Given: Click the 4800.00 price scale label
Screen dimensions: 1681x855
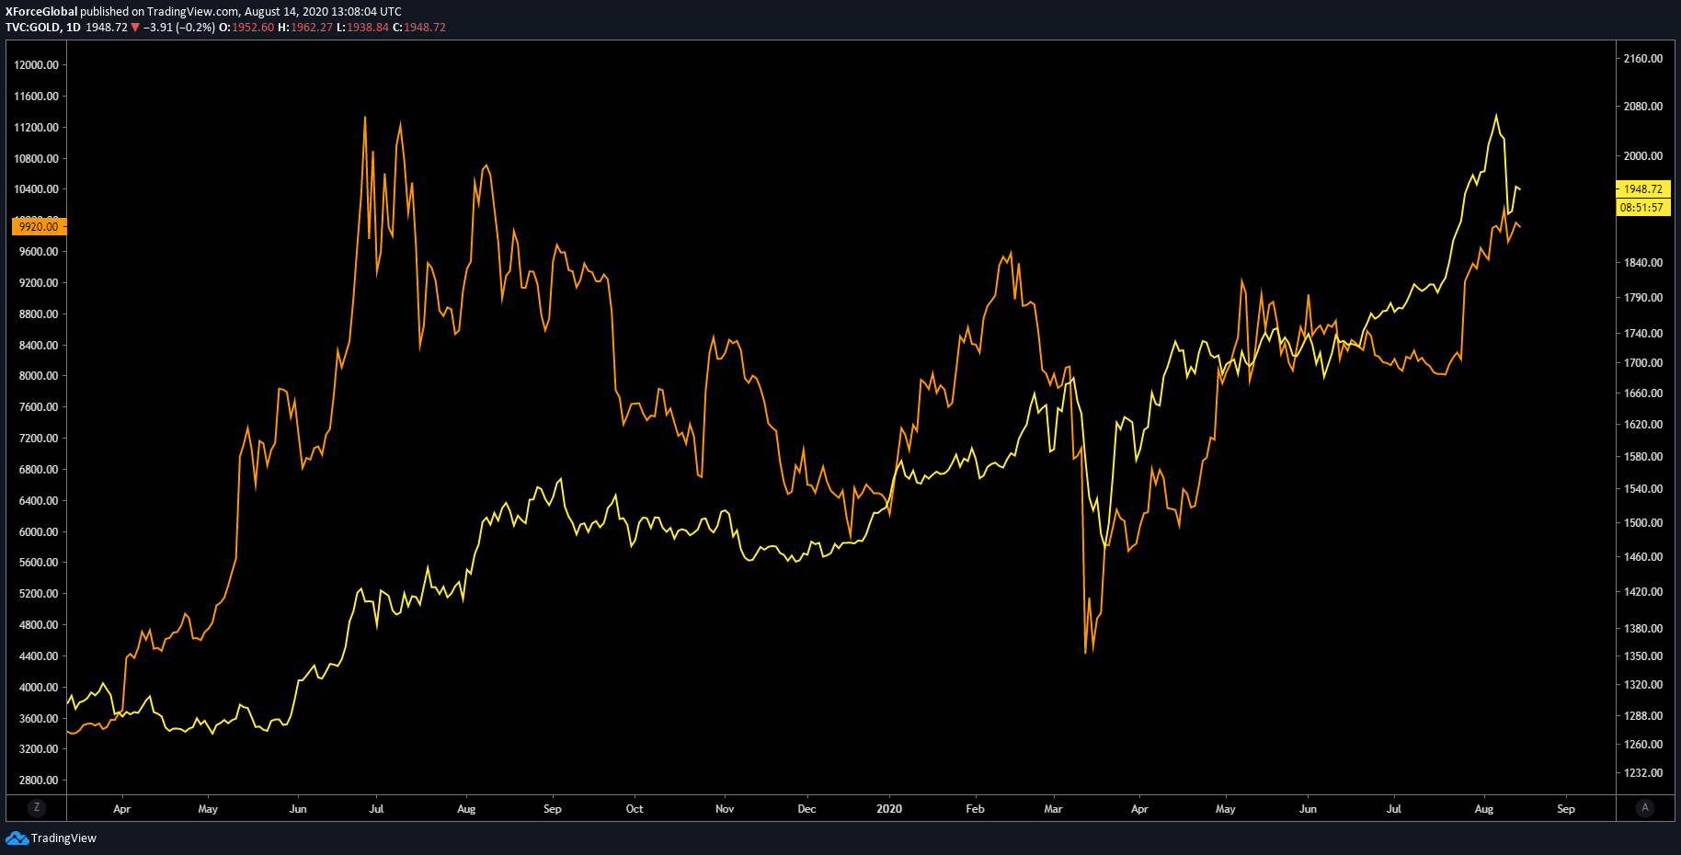Looking at the screenshot, I should point(39,625).
